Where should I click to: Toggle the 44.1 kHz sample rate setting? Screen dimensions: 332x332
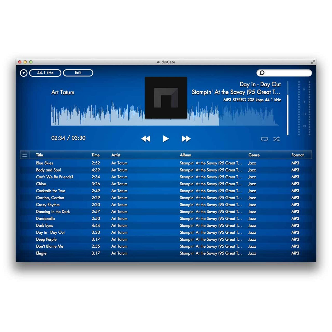45,73
